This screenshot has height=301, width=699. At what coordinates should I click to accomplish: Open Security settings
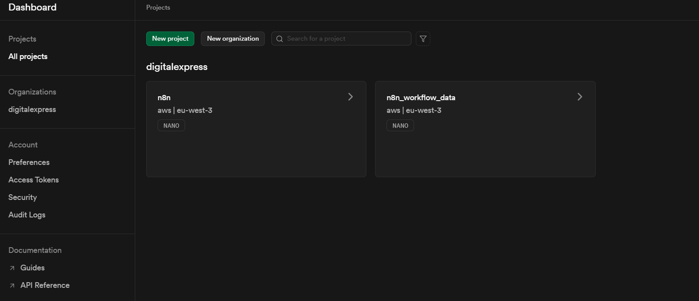23,197
